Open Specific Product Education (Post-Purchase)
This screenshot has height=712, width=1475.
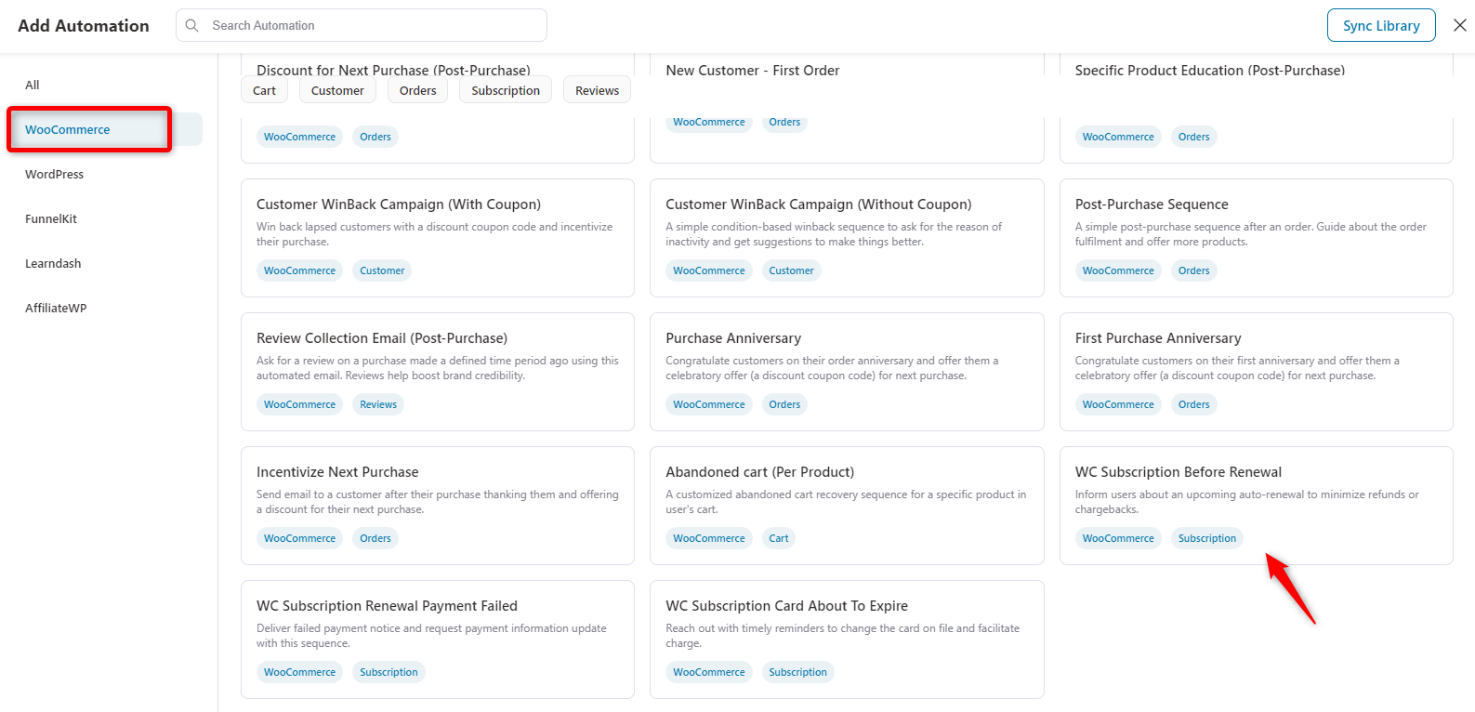[1210, 70]
